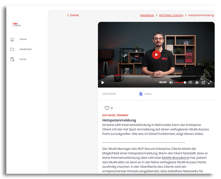Viewport: 221px width, 179px height.
Task: Adjust the volume slider
Action: (180, 83)
